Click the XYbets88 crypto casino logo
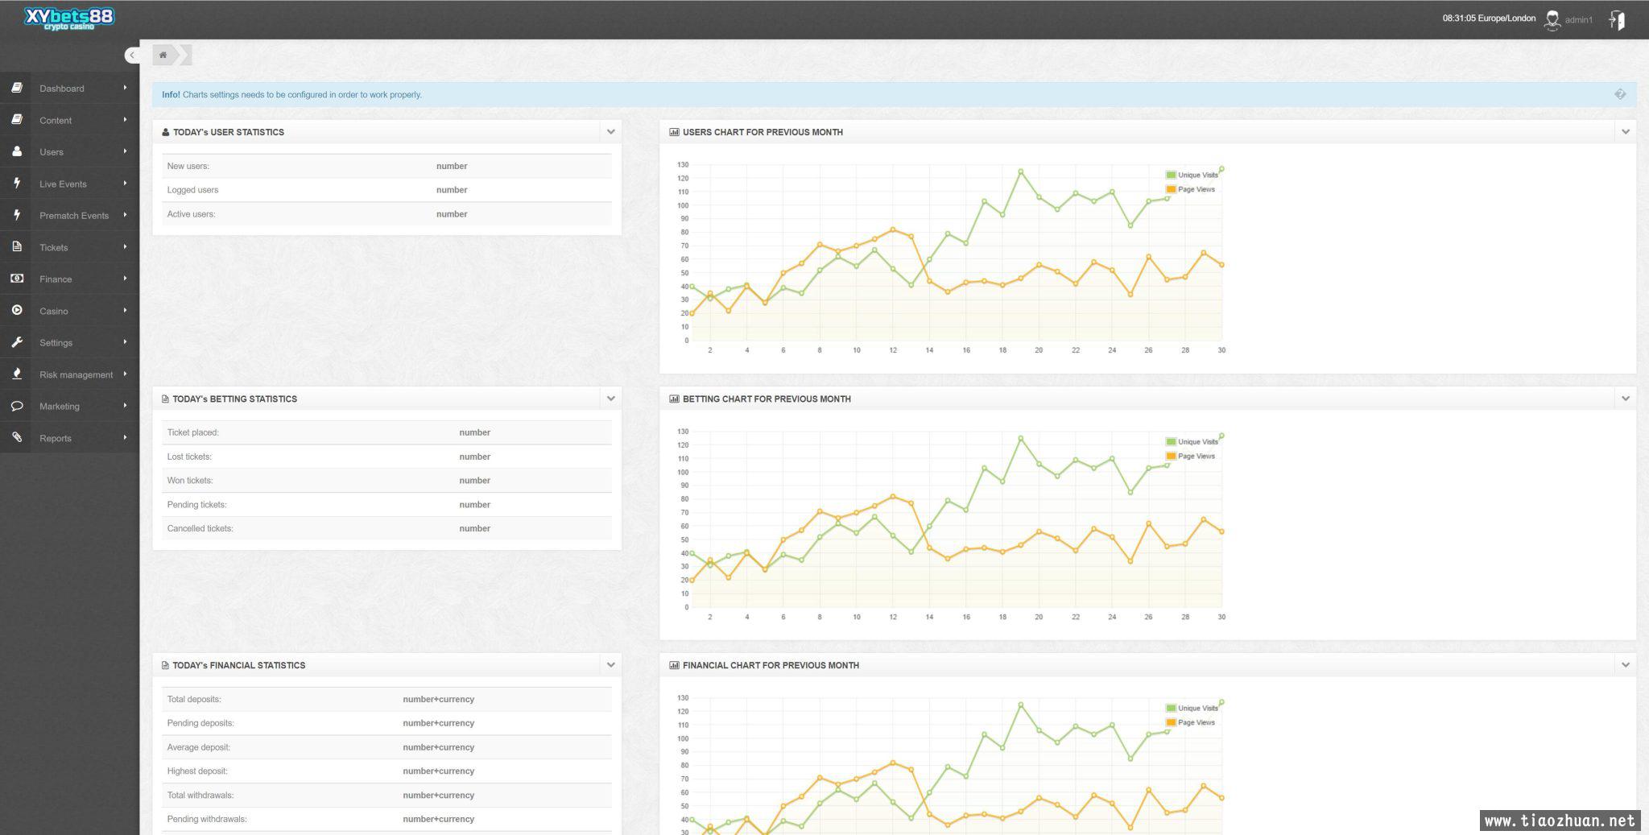This screenshot has height=835, width=1649. click(69, 19)
